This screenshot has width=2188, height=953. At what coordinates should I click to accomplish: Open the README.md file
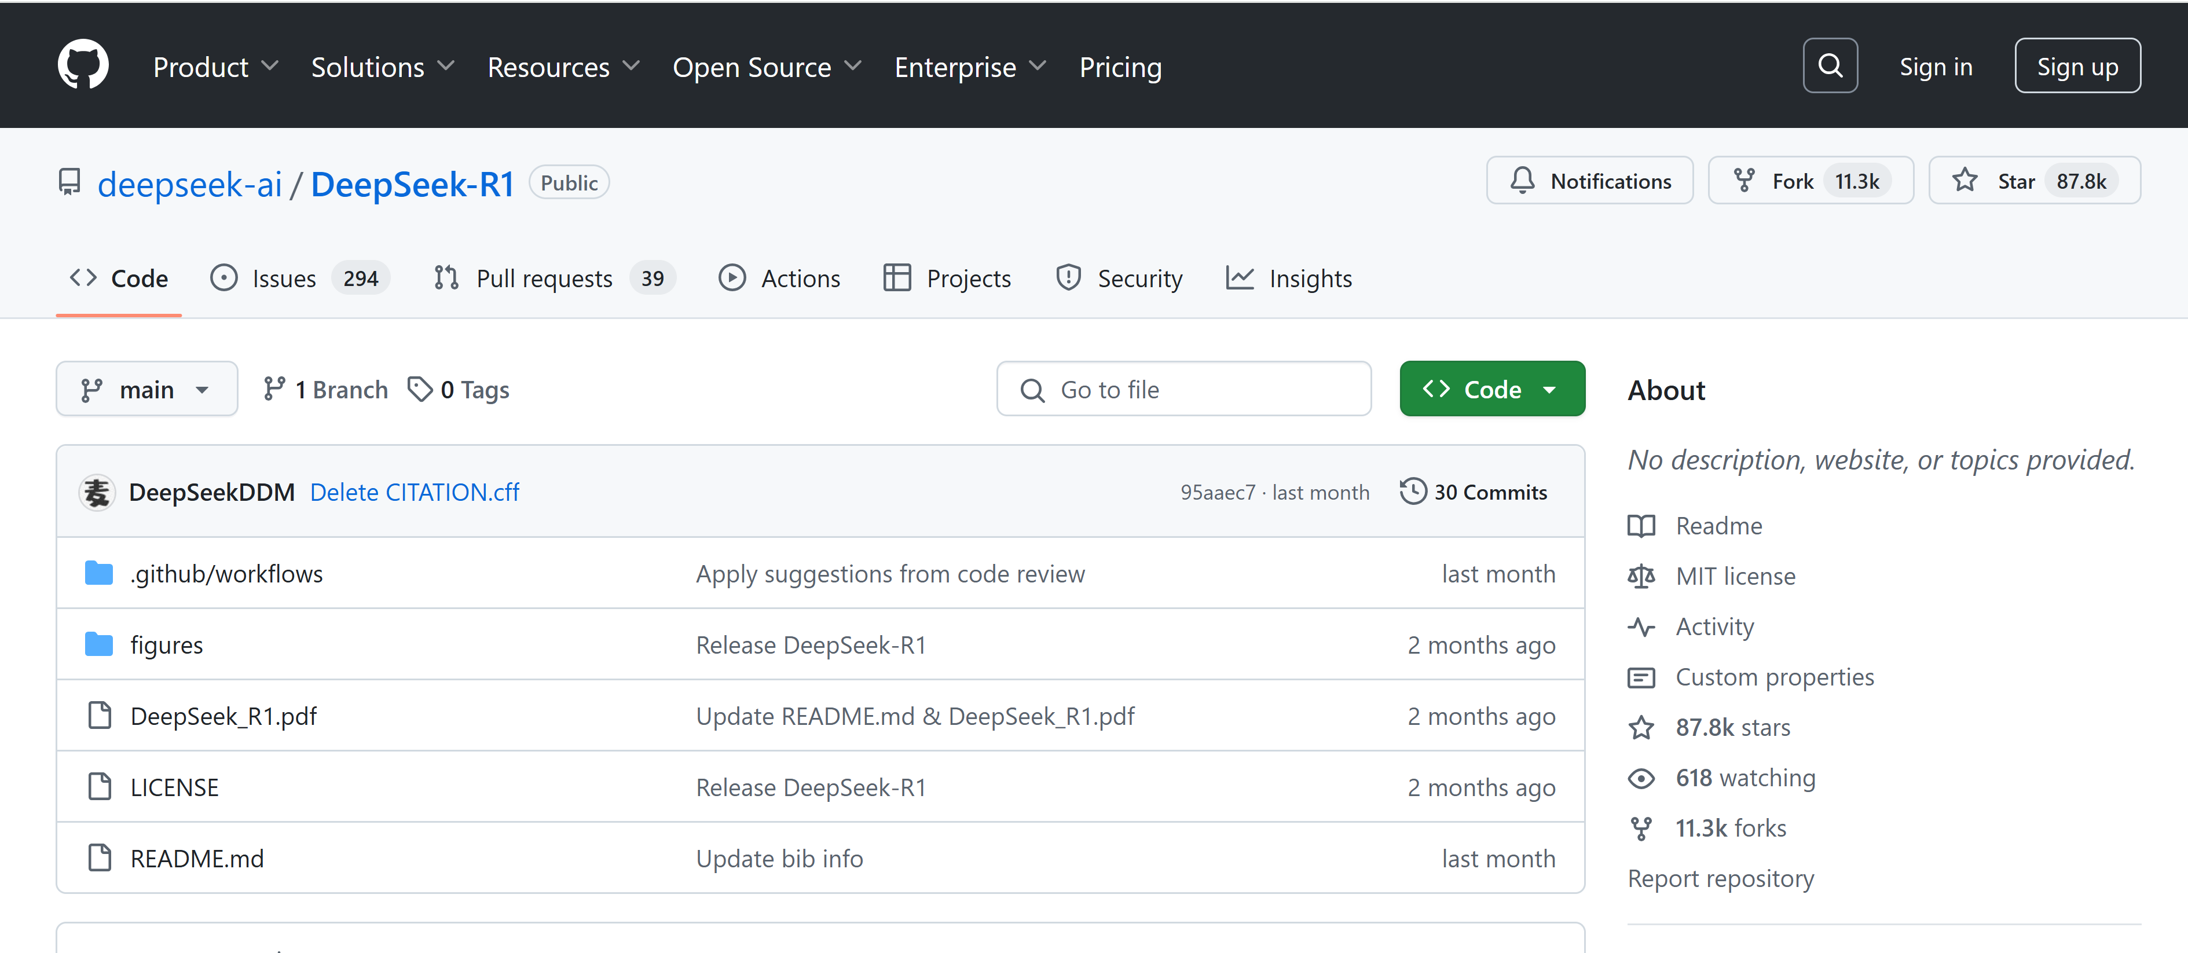click(197, 859)
